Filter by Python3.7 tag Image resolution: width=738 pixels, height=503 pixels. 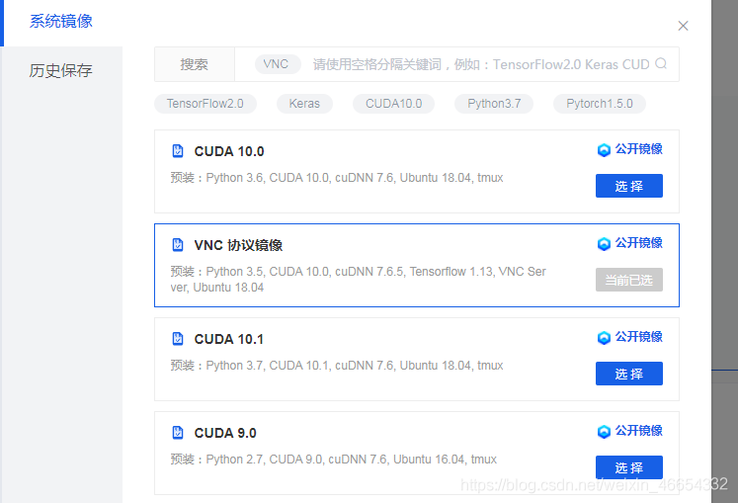pyautogui.click(x=494, y=104)
